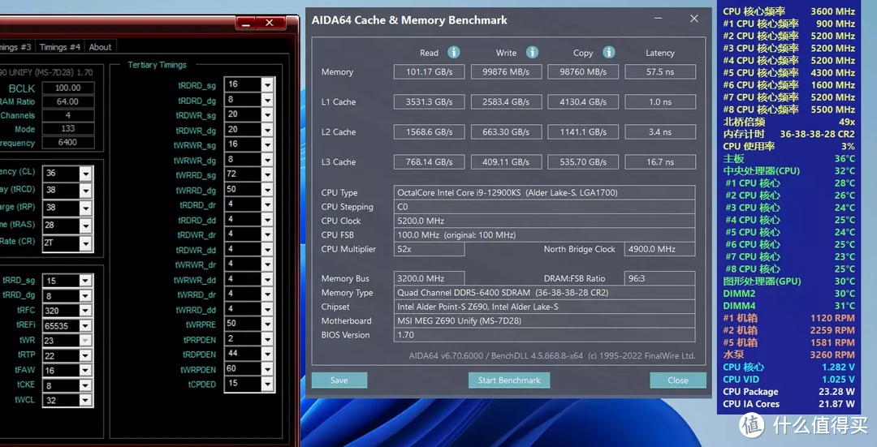Screen dimensions: 877x447
Task: Open the tRAS dropdown showing 28
Action: [85, 226]
